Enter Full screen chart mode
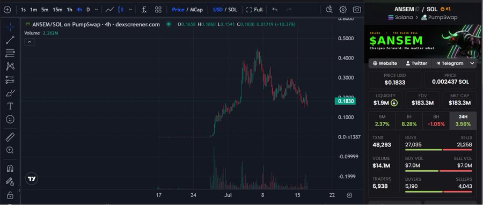 [x=254, y=10]
